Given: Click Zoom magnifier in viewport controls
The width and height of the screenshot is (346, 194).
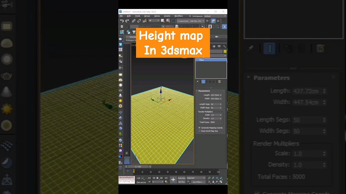Looking at the screenshot, I should pos(209,178).
